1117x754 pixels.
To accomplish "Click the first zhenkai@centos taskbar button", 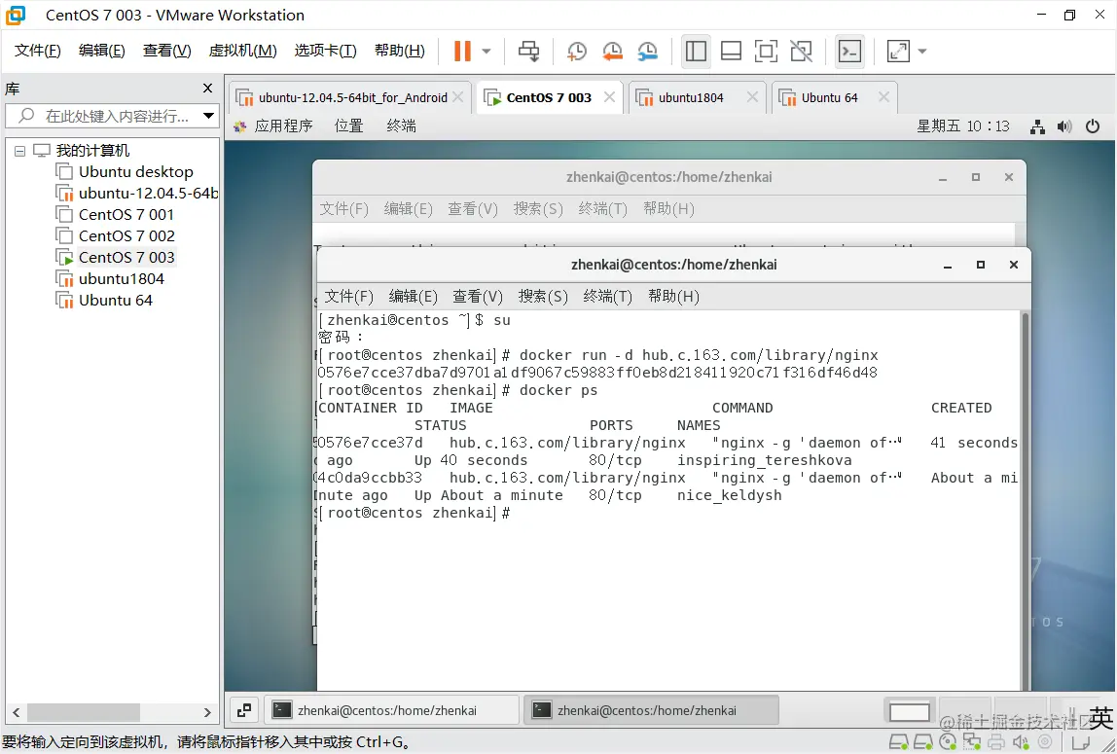I will 391,710.
